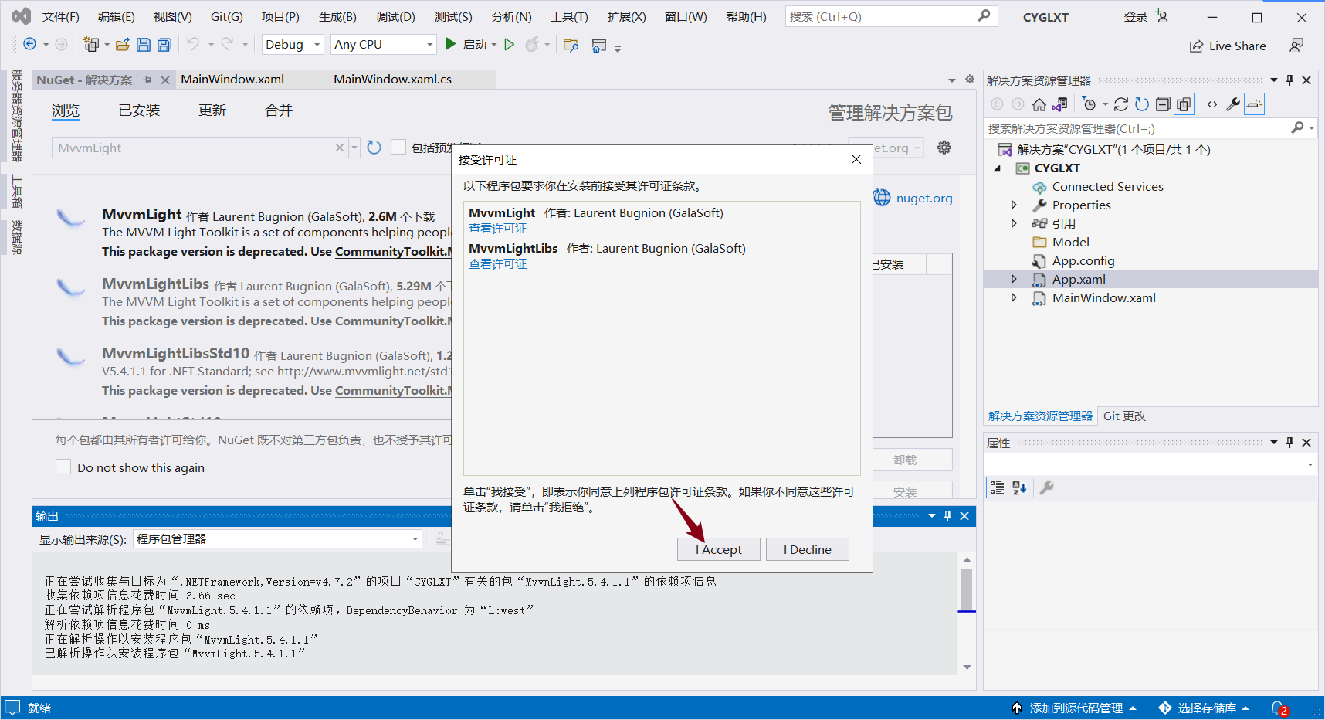
Task: Toggle preview selected items icon
Action: [1255, 104]
